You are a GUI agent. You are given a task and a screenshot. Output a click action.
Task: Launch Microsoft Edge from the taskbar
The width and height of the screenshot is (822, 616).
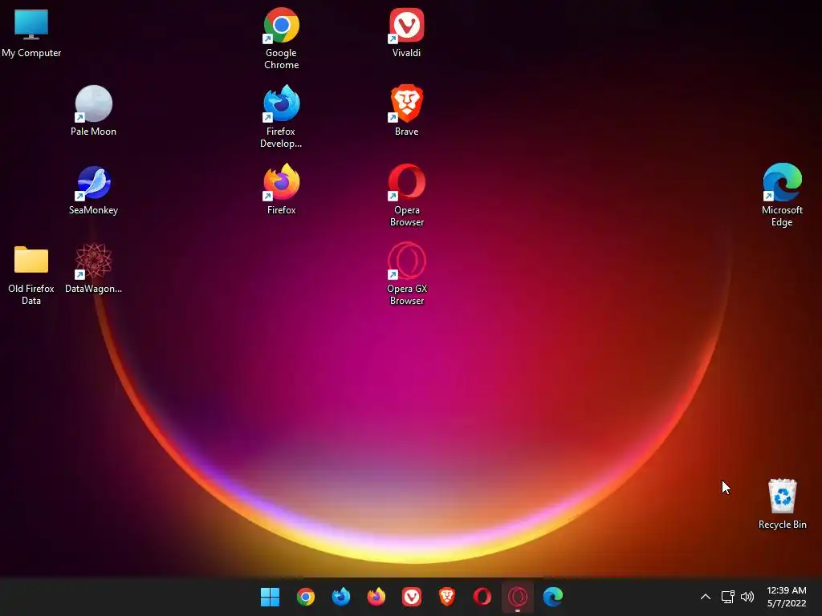point(552,597)
